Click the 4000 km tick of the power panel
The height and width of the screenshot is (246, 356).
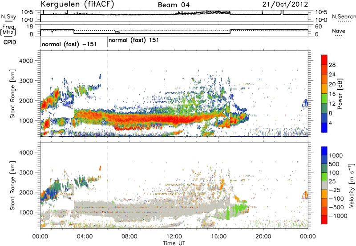pyautogui.click(x=26, y=61)
